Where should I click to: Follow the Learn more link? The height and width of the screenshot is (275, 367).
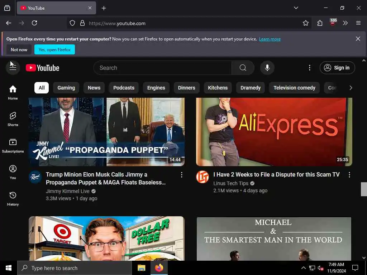(x=270, y=39)
